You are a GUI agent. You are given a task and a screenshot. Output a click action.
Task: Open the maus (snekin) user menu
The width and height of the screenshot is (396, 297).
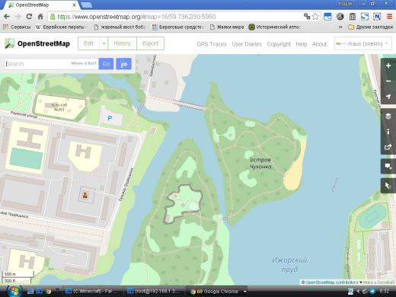coord(362,43)
